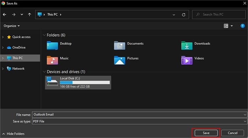
Task: Click Local Disk usage bar
Action: pos(85,82)
